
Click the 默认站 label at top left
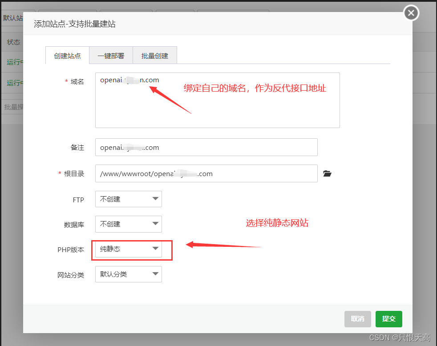(x=13, y=18)
